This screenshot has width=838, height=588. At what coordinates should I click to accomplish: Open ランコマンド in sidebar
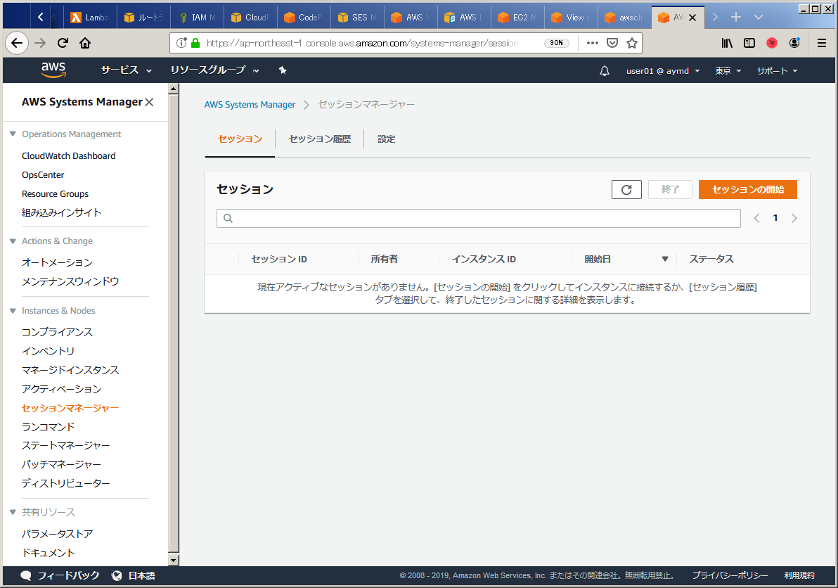coord(48,427)
